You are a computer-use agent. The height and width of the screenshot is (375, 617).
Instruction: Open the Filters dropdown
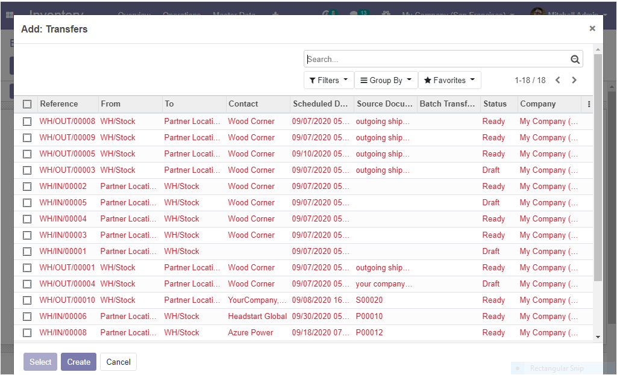point(328,80)
